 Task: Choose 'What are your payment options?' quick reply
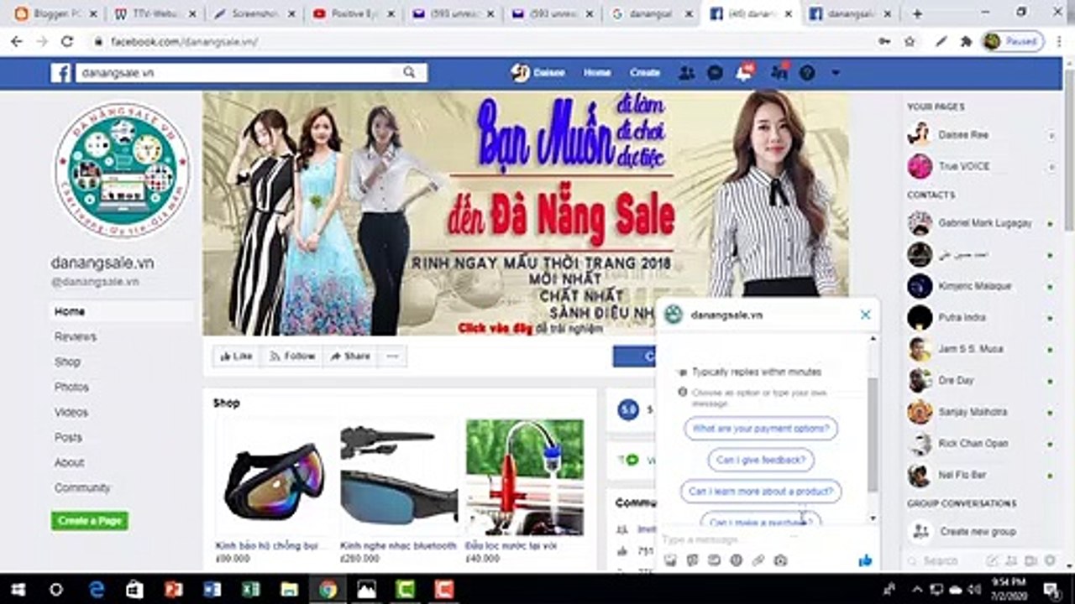[761, 429]
